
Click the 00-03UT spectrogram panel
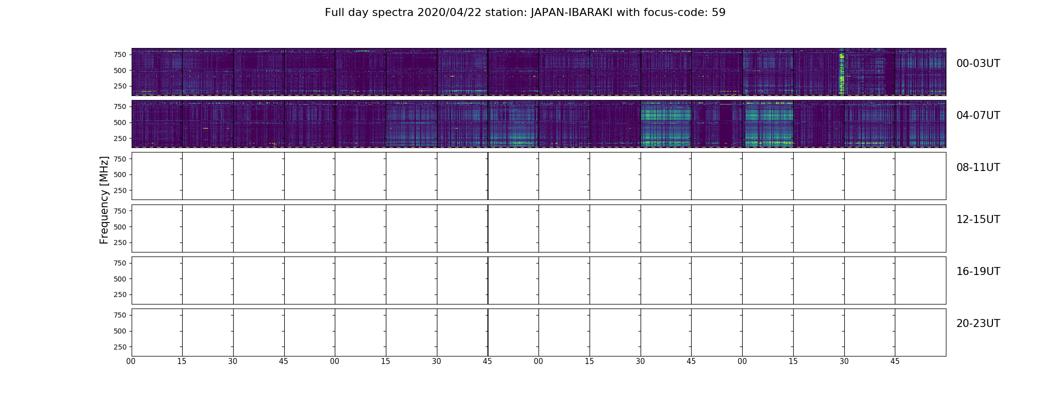(x=539, y=72)
